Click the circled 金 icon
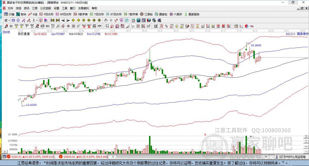 pos(177,26)
